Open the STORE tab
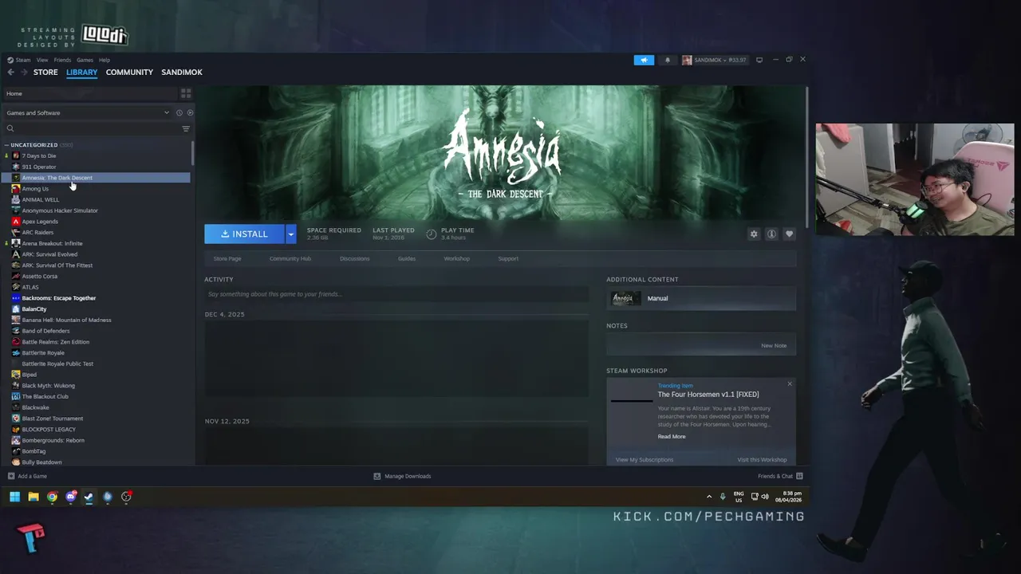This screenshot has width=1021, height=574. pos(45,72)
